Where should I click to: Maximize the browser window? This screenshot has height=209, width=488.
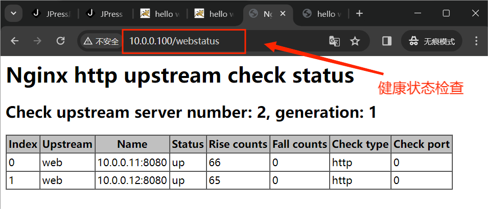coord(446,13)
